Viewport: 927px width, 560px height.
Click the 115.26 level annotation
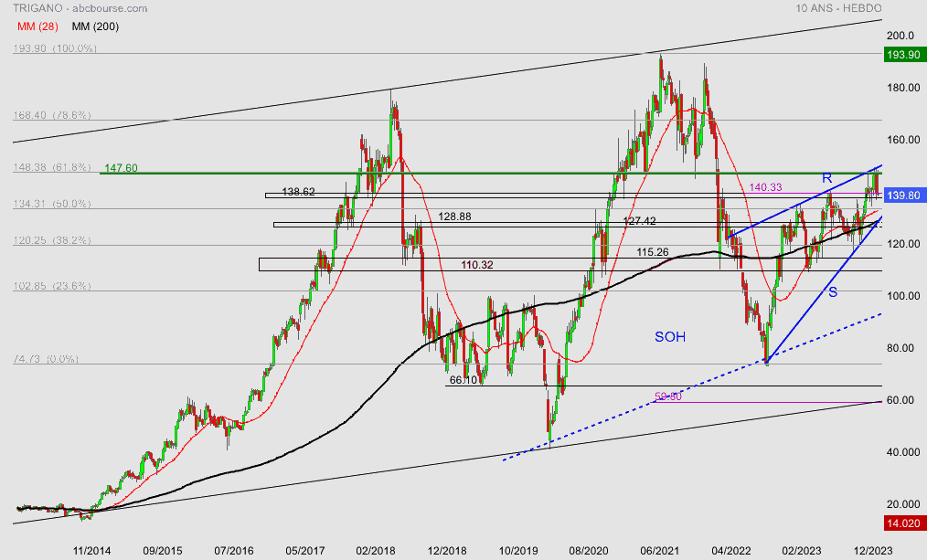(x=653, y=252)
